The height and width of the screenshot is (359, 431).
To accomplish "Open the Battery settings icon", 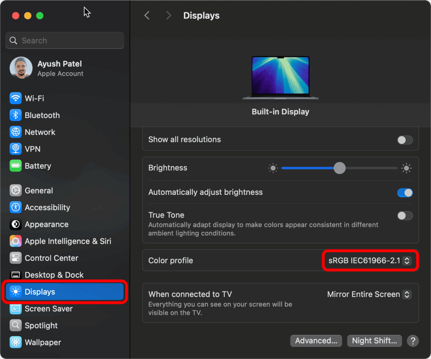I will (x=15, y=166).
